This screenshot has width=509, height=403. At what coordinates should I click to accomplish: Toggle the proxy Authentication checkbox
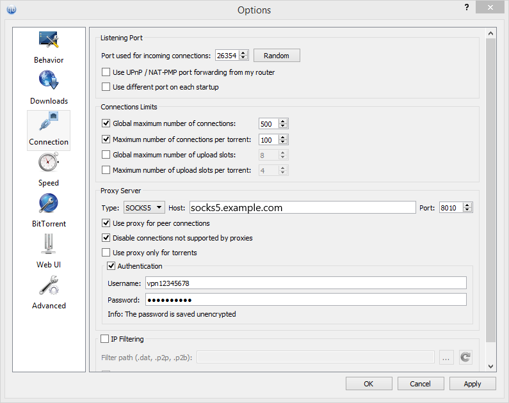(x=111, y=266)
